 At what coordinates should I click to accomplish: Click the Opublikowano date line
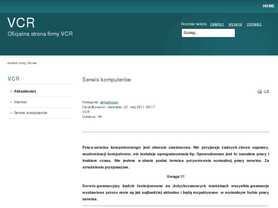(119, 107)
